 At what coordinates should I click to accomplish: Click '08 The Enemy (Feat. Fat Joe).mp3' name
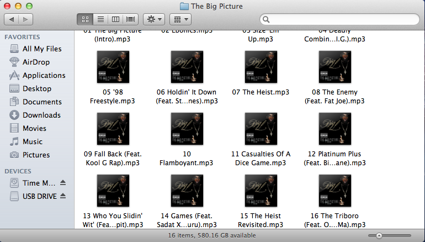pyautogui.click(x=334, y=97)
